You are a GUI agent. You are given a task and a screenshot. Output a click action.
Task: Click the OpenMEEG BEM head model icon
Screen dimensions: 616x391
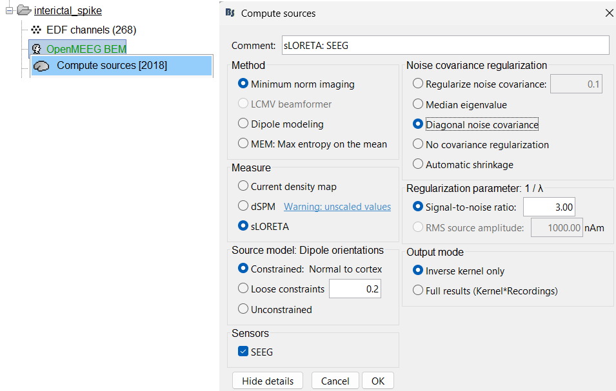click(x=36, y=48)
